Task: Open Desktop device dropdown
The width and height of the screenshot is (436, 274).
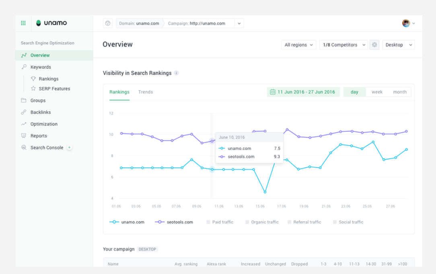Action: coord(399,45)
